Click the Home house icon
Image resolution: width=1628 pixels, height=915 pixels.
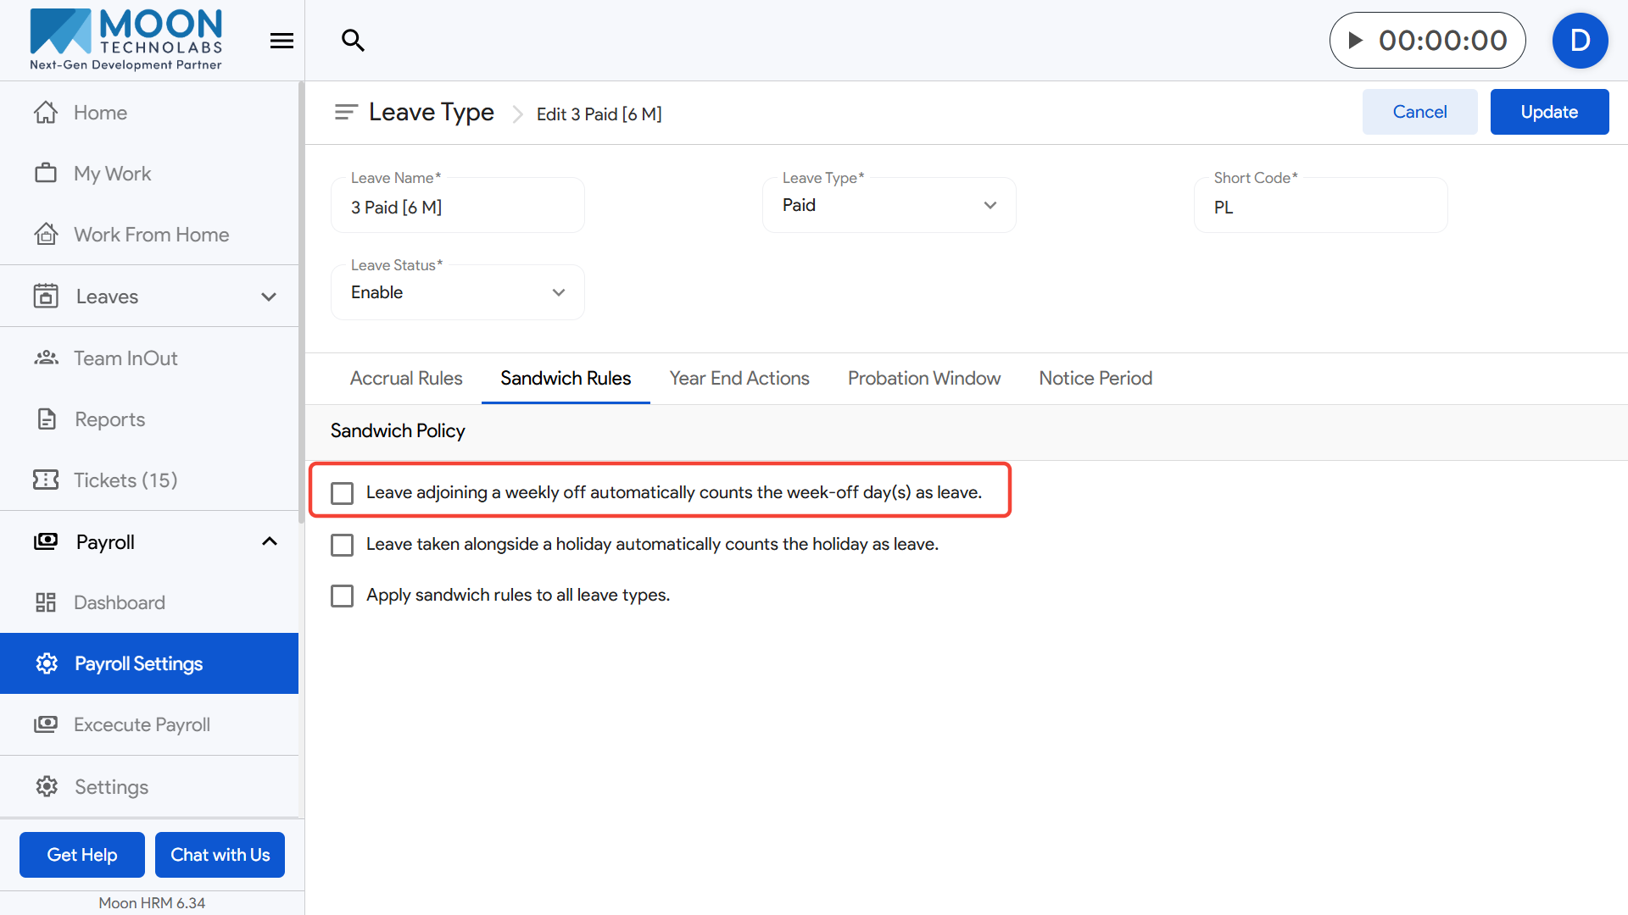[46, 113]
